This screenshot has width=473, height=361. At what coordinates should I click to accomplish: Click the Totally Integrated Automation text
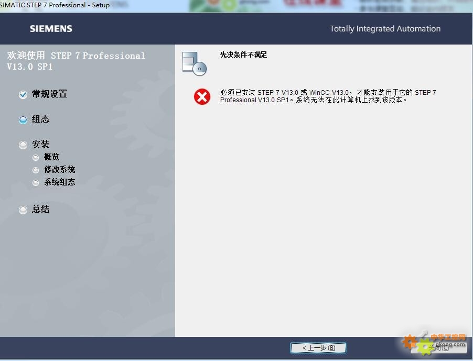385,29
